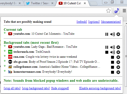This screenshot has width=127, height=94.
Task: Open the sound extension music note icon
Action: pos(117,11)
